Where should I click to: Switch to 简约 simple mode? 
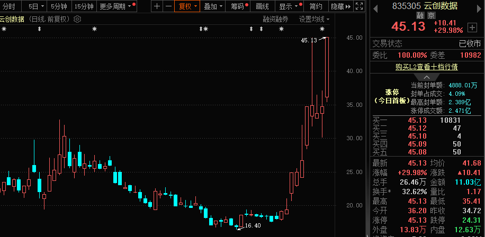coord(316,6)
